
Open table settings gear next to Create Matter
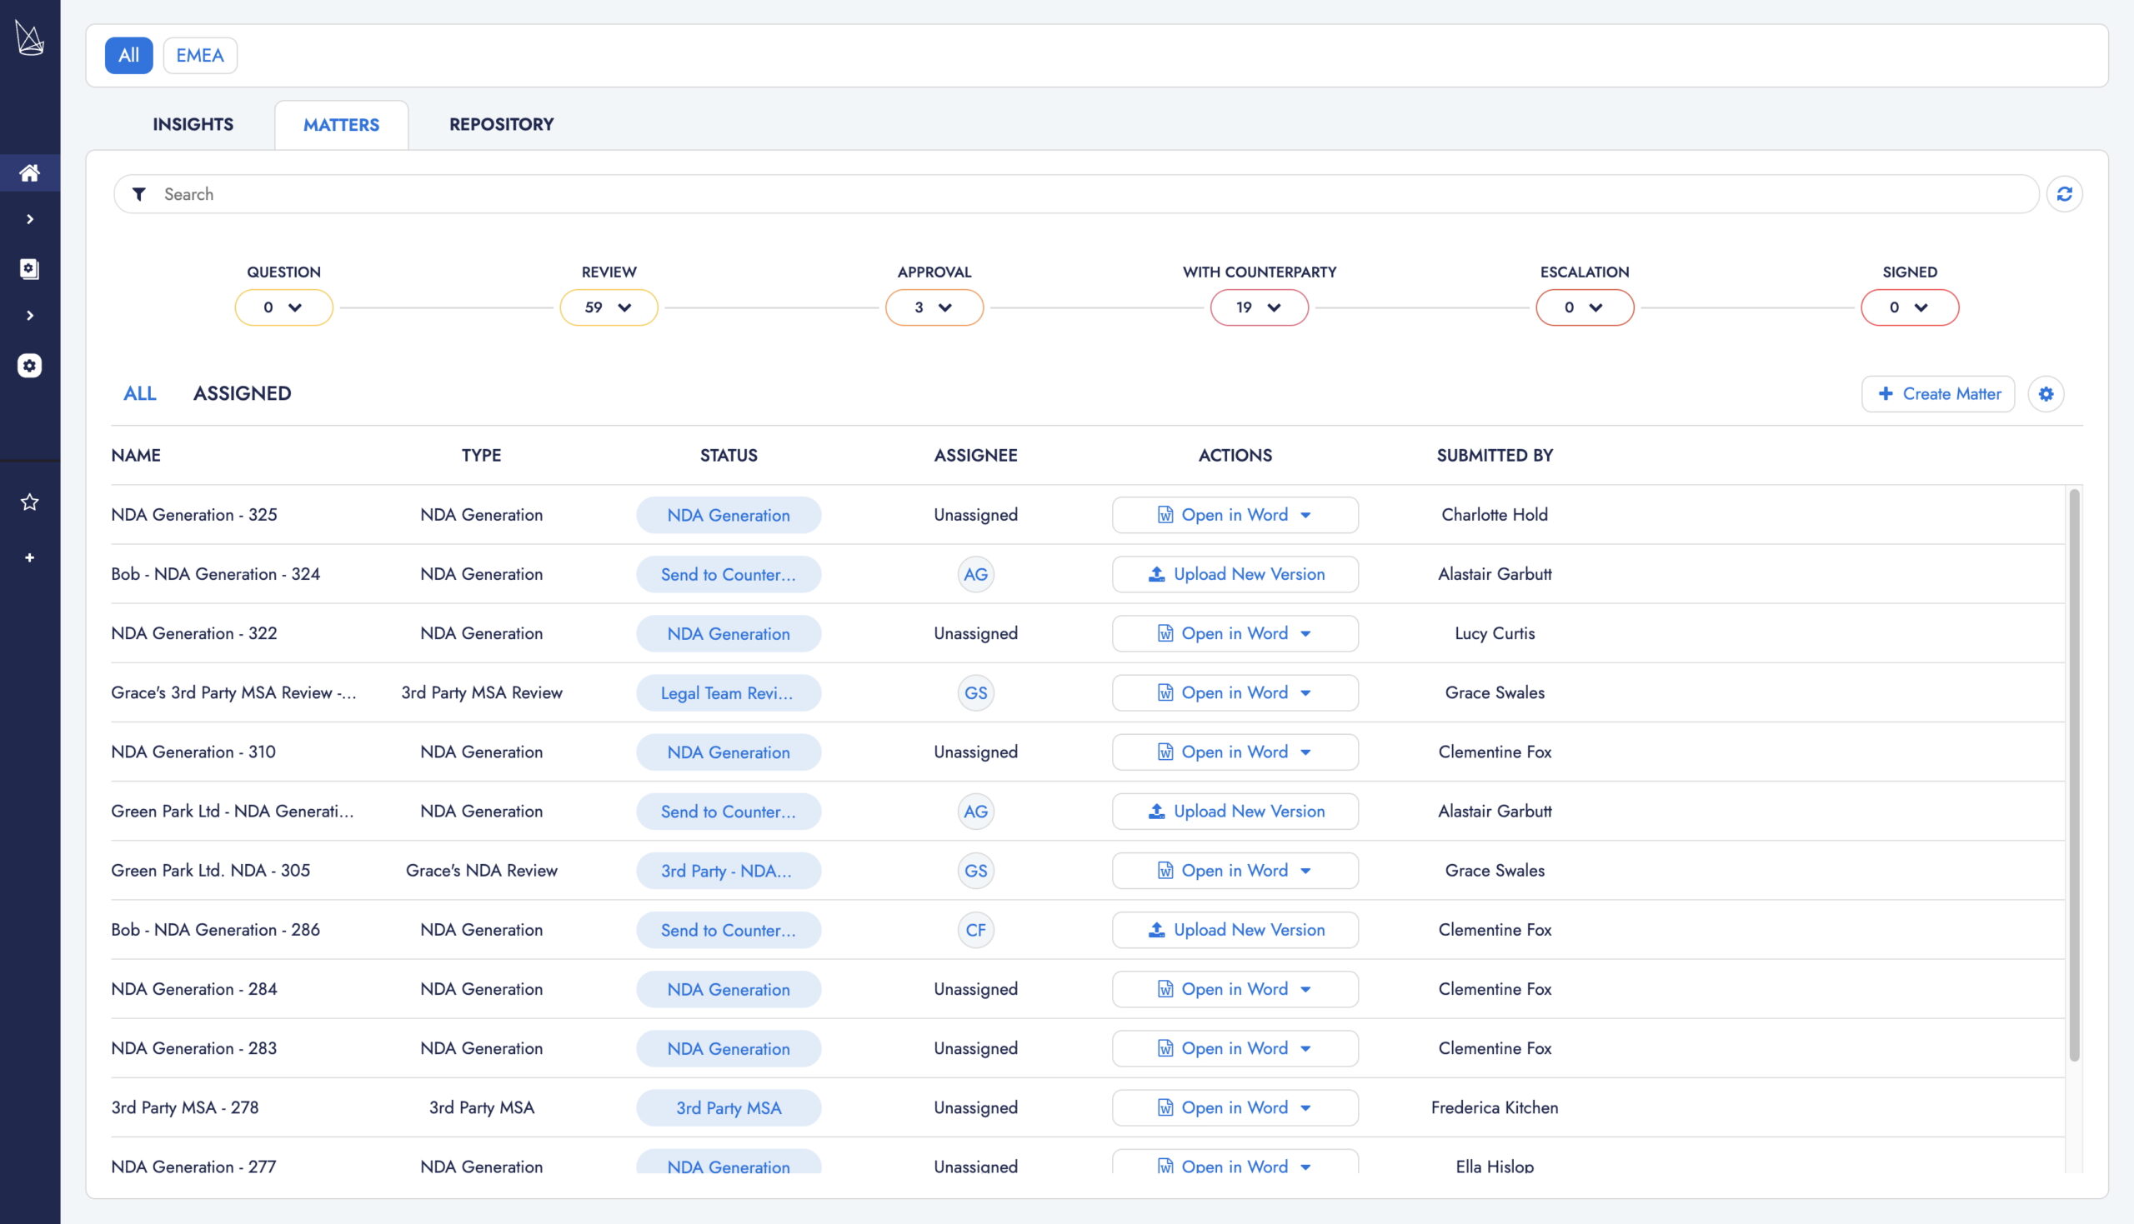coord(2045,393)
